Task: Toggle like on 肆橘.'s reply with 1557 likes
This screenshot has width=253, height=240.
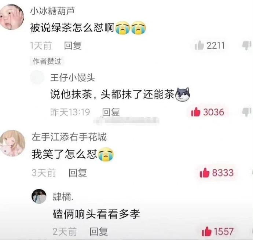Action: [206, 232]
